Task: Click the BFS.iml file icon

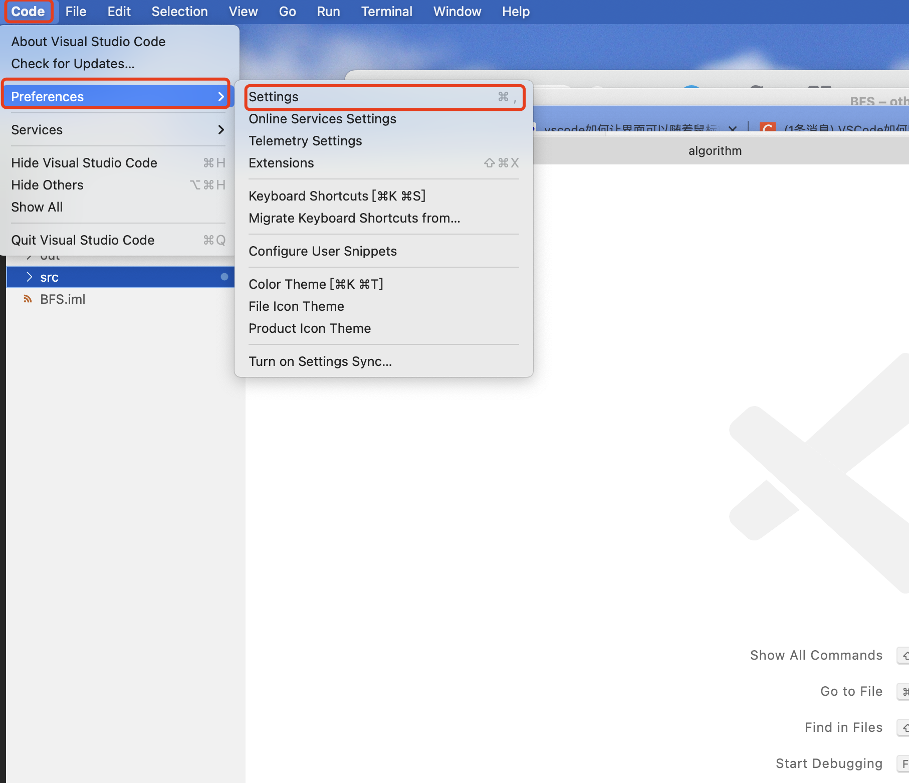Action: (x=28, y=299)
